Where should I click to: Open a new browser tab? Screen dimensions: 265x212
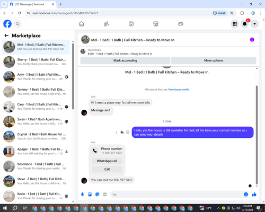tap(60, 4)
